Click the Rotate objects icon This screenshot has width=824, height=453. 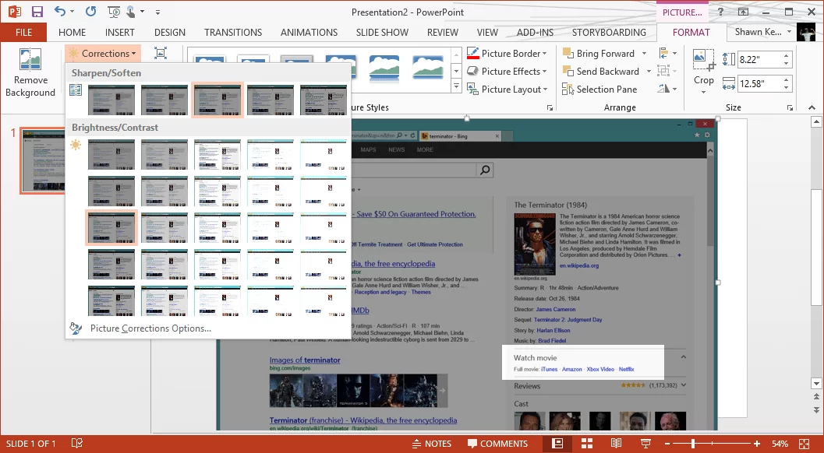(x=667, y=89)
